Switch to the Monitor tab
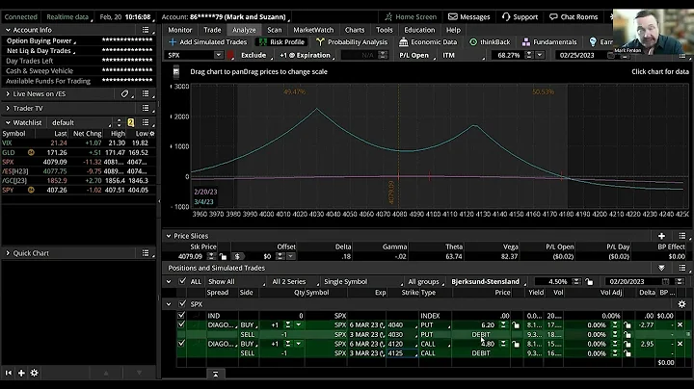 tap(179, 30)
